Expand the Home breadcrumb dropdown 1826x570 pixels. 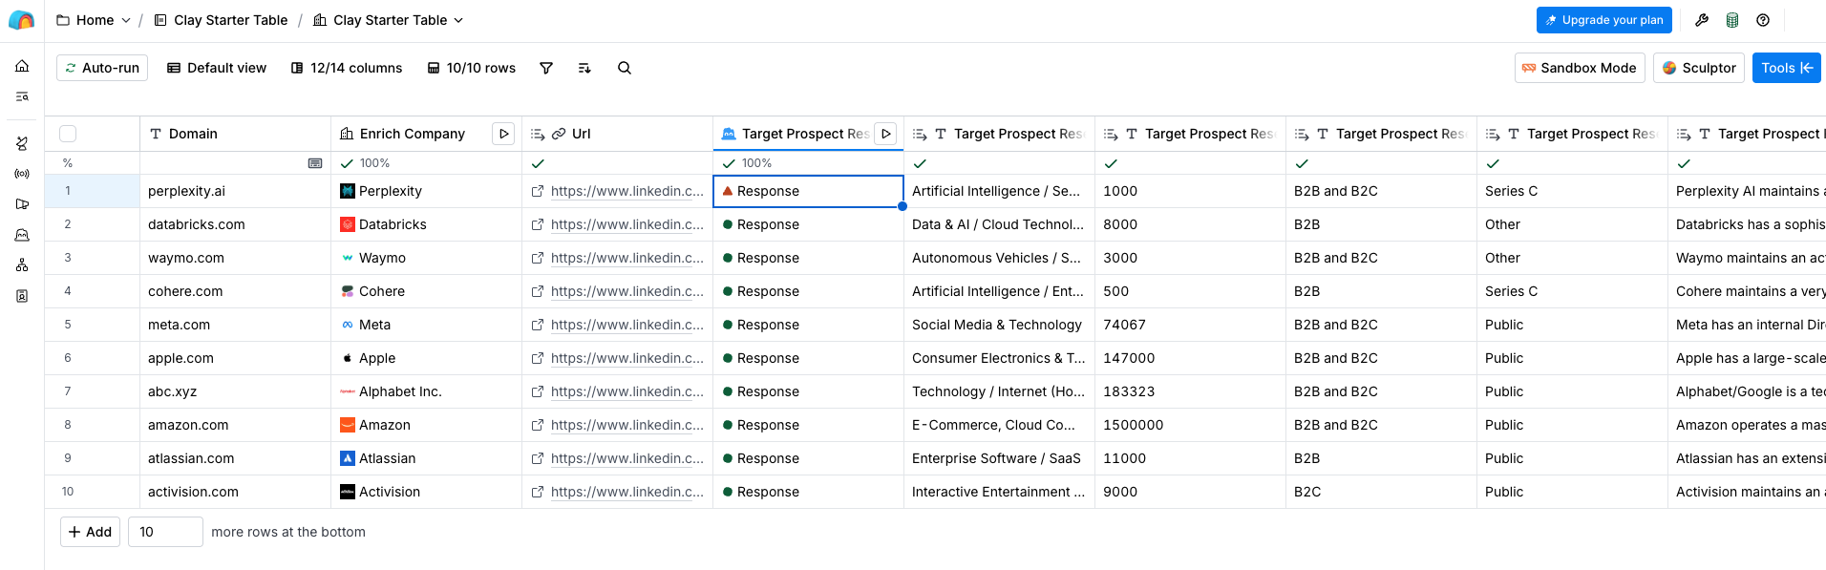(x=126, y=20)
